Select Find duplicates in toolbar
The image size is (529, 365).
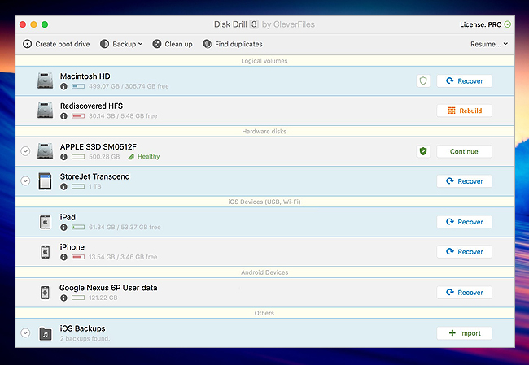(232, 44)
